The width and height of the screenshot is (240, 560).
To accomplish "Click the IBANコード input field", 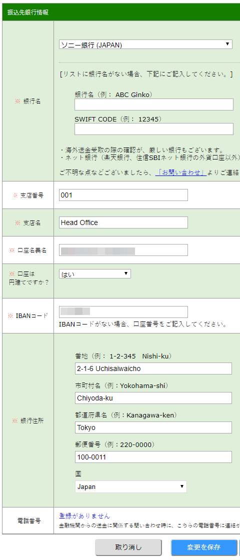I will (123, 311).
